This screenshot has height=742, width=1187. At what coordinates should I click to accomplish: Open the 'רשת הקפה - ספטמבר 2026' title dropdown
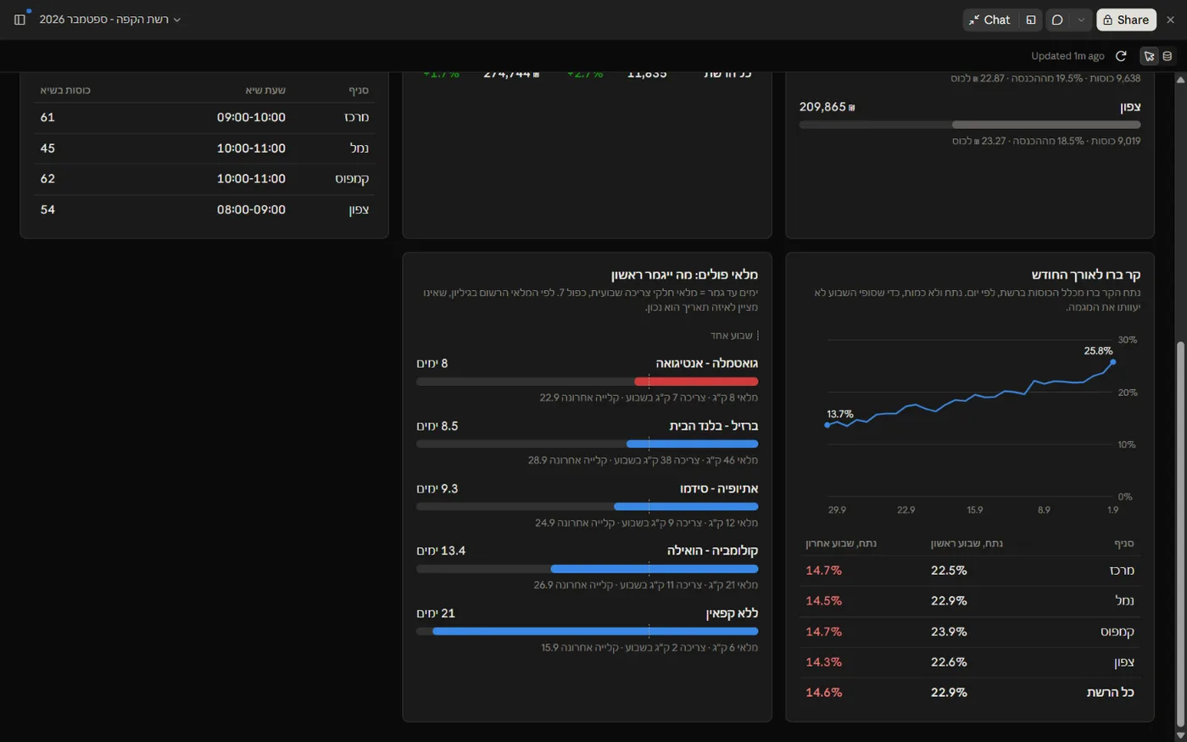[x=110, y=20]
